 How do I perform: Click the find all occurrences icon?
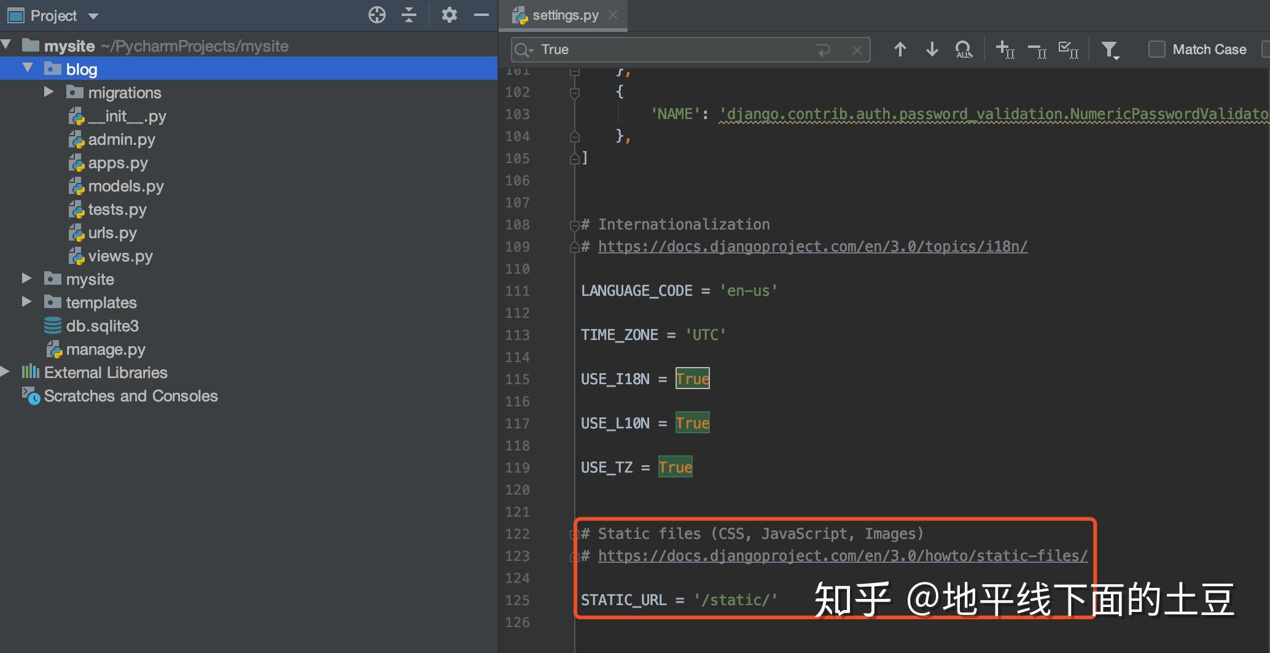click(x=964, y=50)
